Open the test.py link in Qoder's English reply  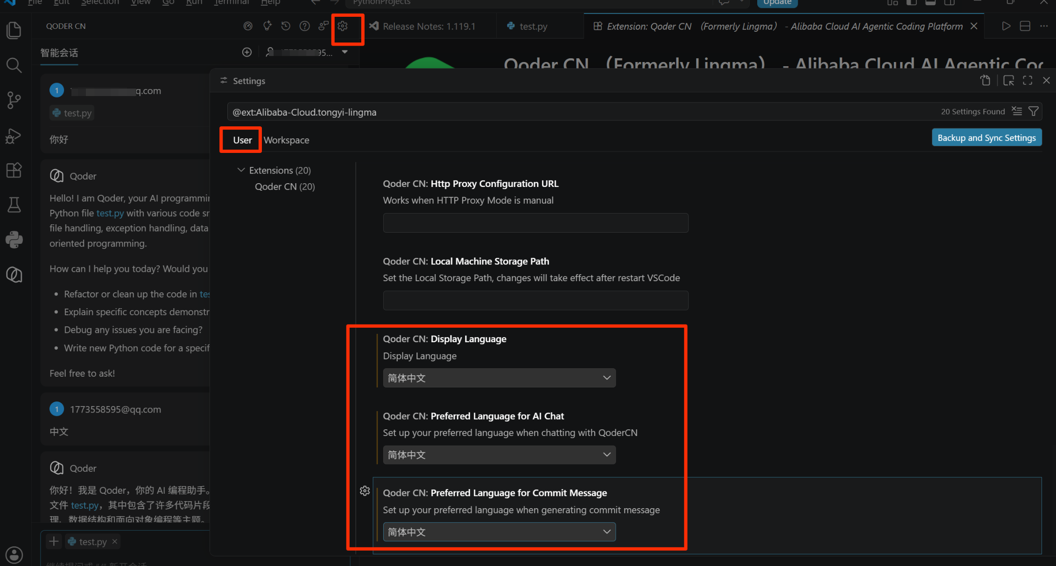tap(110, 213)
